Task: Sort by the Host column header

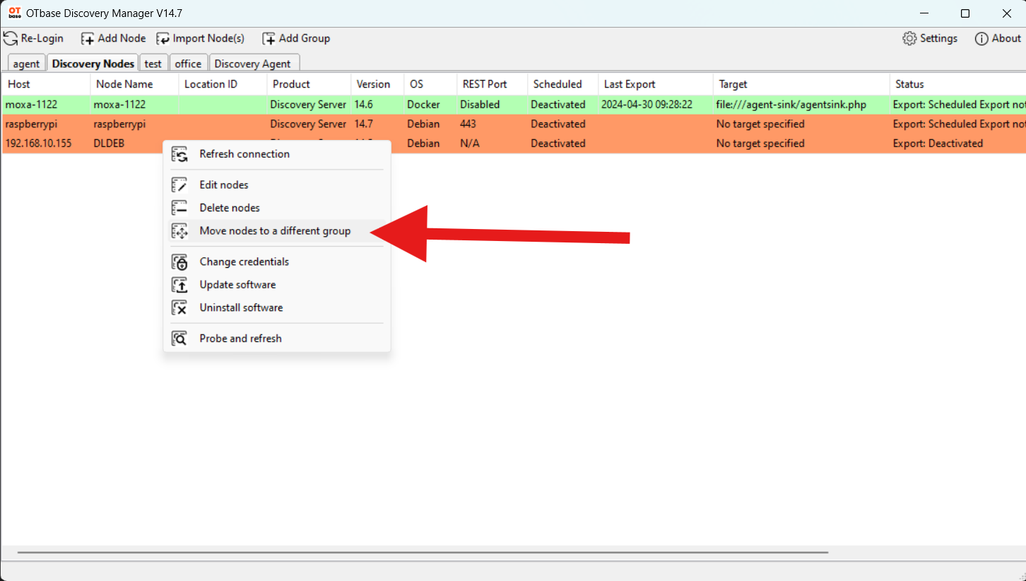Action: (46, 84)
